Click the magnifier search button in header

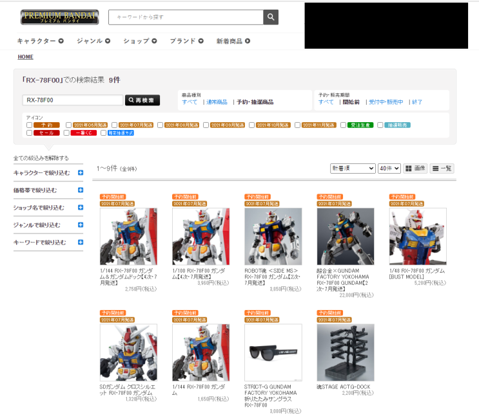[x=271, y=17]
